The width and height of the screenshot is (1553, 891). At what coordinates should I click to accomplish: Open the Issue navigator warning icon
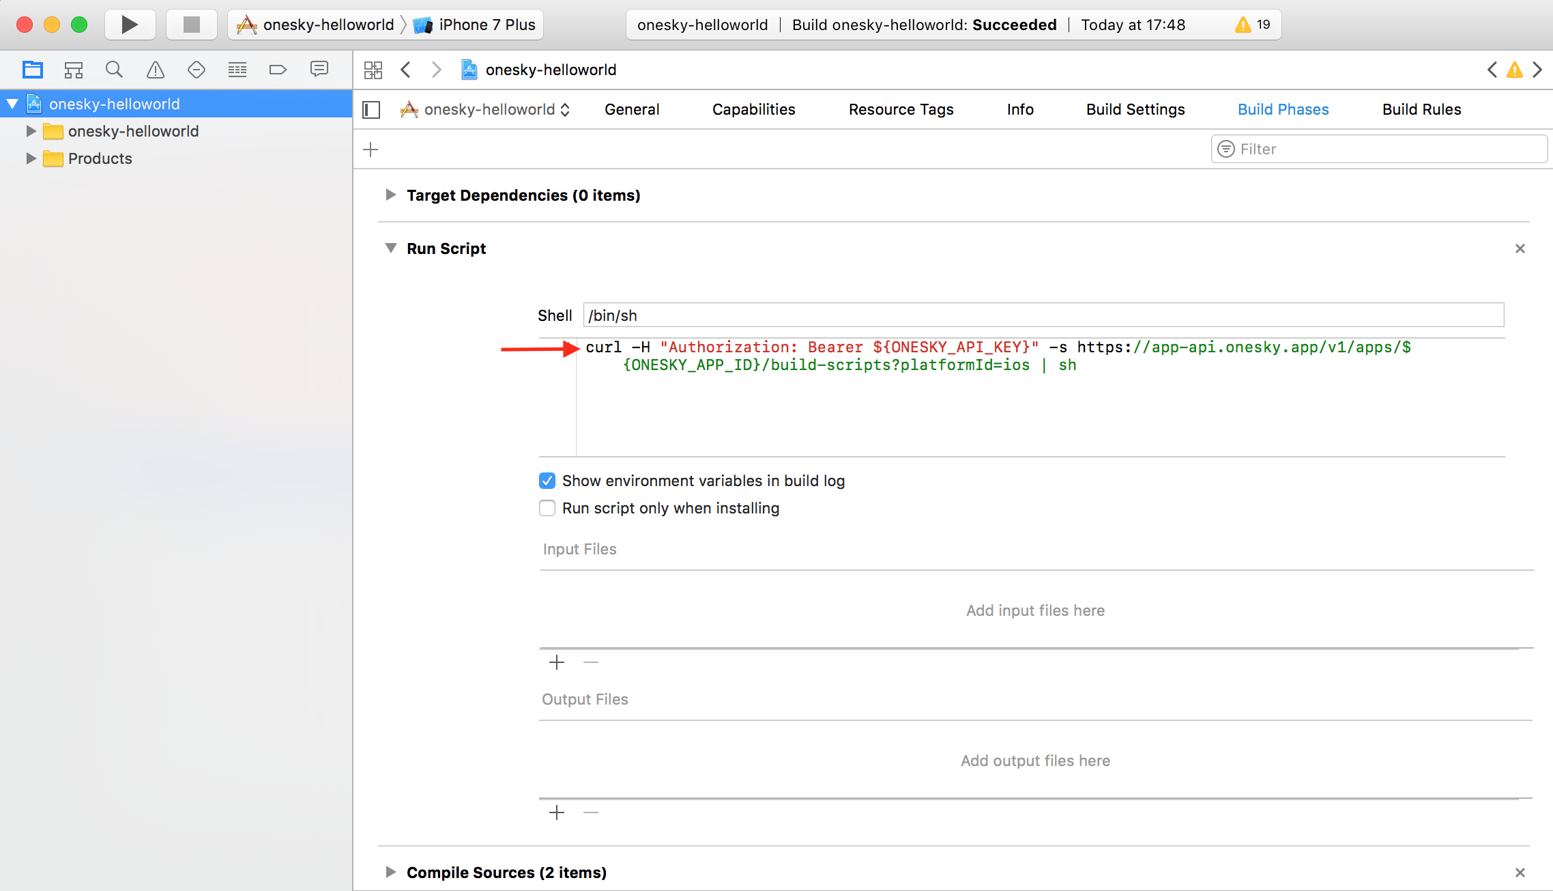[x=156, y=70]
